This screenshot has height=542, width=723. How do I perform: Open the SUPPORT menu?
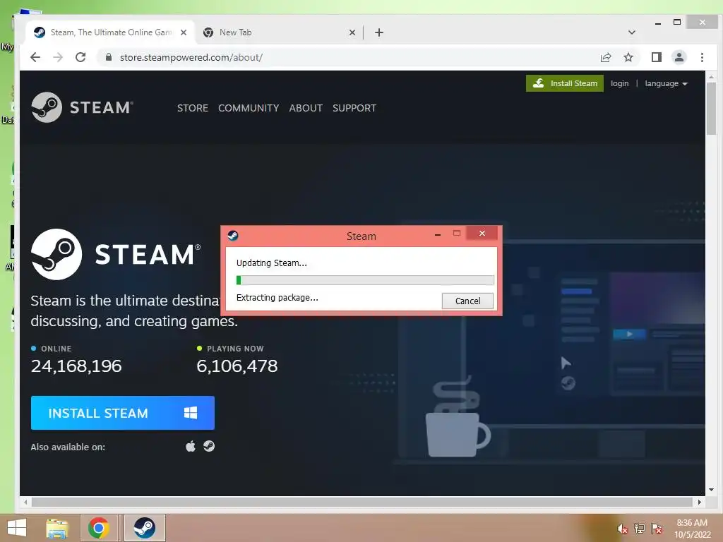(x=354, y=108)
